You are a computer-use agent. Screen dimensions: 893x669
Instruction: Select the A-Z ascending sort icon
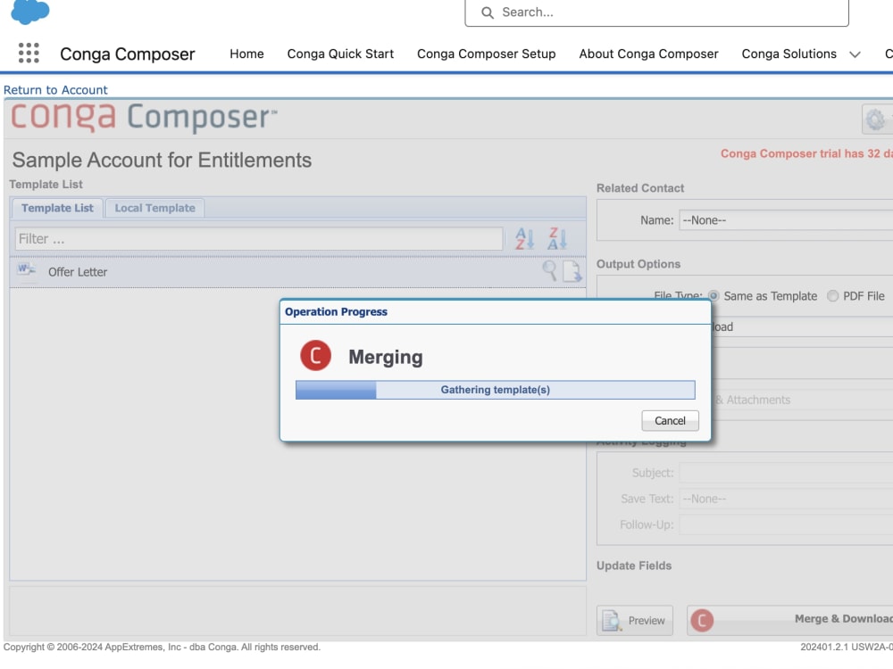(525, 238)
